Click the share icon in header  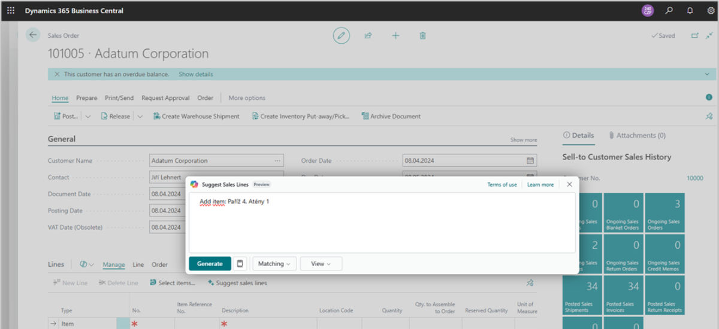368,36
